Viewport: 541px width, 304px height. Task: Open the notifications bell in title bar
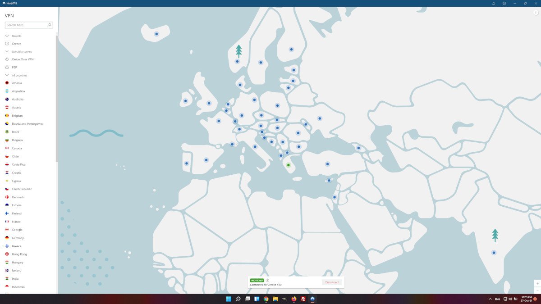[x=493, y=3]
